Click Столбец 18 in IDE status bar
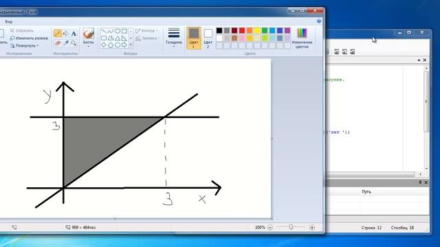This screenshot has width=440, height=247. pos(402,228)
